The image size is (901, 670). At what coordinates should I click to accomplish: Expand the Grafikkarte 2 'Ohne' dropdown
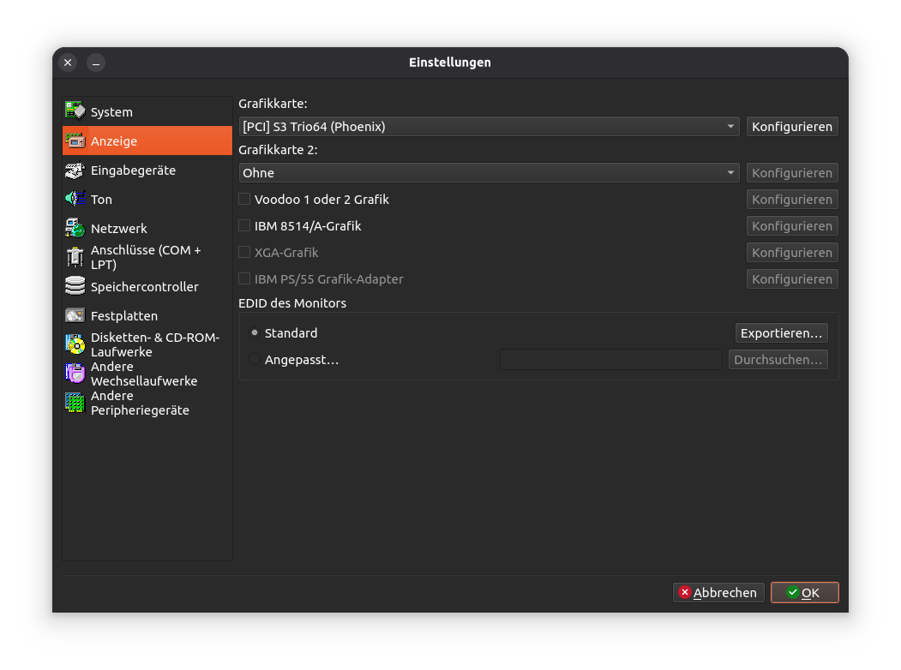tap(489, 173)
